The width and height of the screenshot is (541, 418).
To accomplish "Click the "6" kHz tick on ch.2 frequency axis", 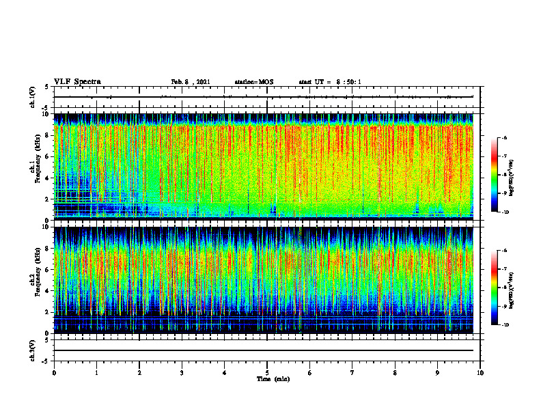I will pos(48,270).
